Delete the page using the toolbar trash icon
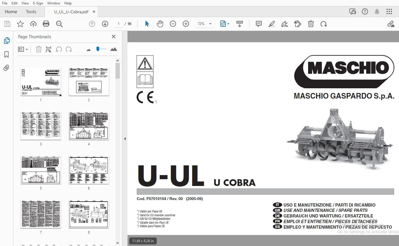This screenshot has width=399, height=246. pos(311,24)
